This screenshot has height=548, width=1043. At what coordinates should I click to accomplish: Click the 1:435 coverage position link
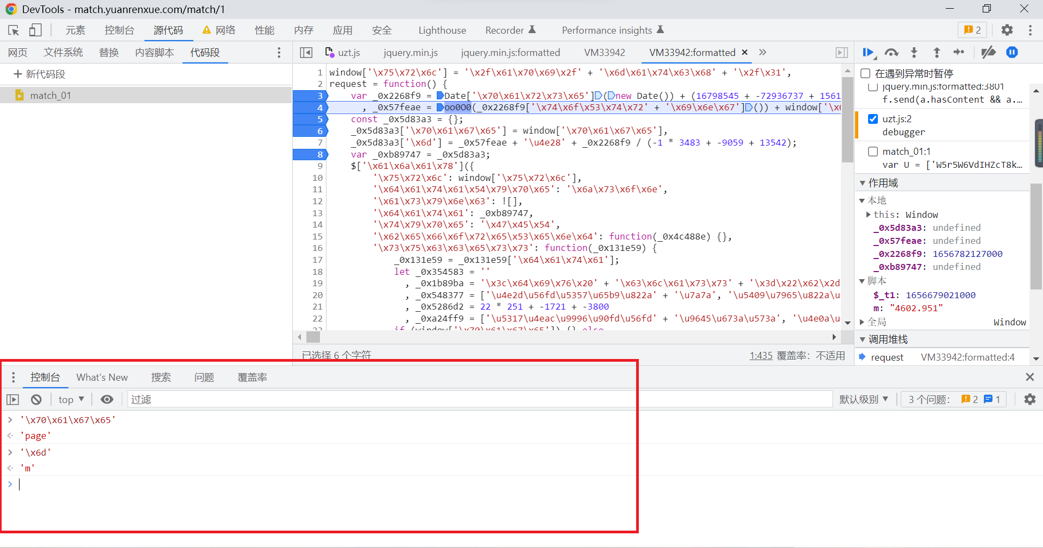(x=761, y=356)
